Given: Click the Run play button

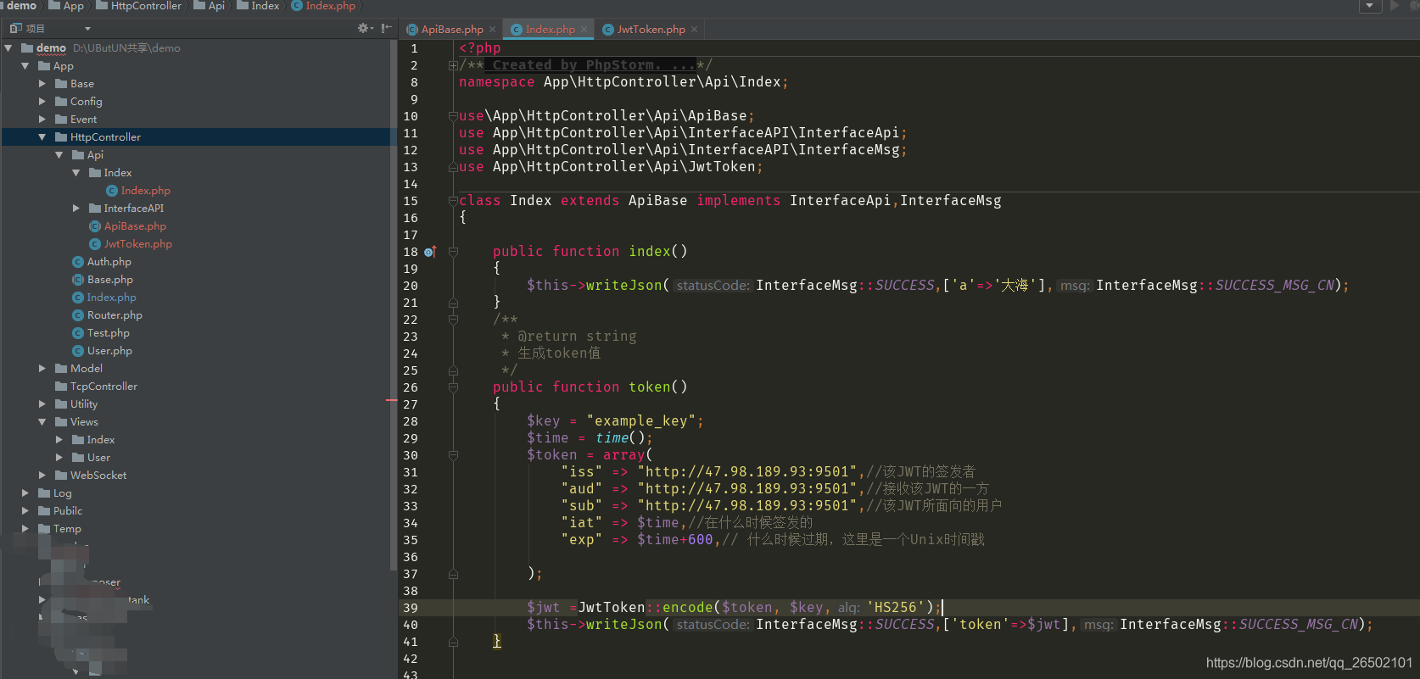Looking at the screenshot, I should [x=1395, y=6].
